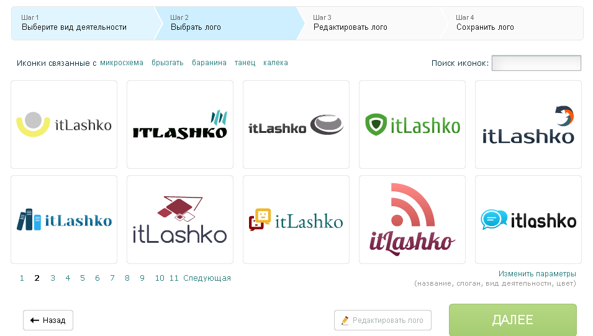Click the green ДАЛЕЕ button
593x336 pixels.
pos(513,320)
